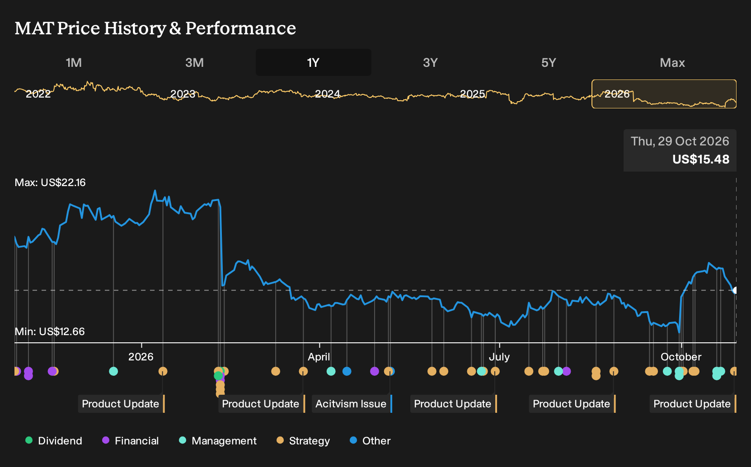Click the blue Other dot right of April

click(x=347, y=371)
